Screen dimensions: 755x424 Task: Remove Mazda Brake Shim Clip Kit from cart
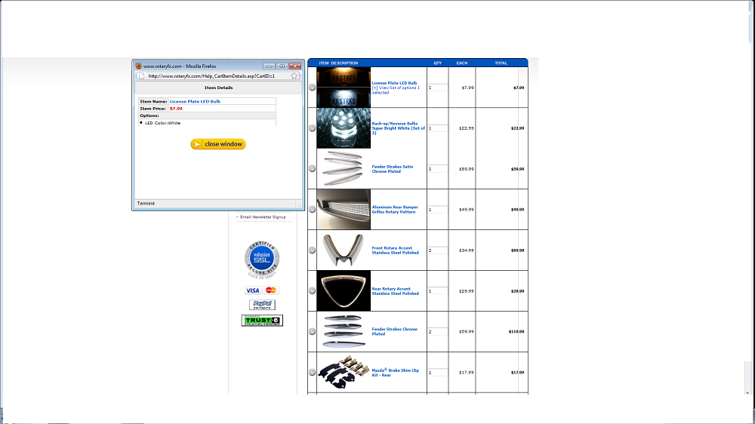(x=312, y=372)
